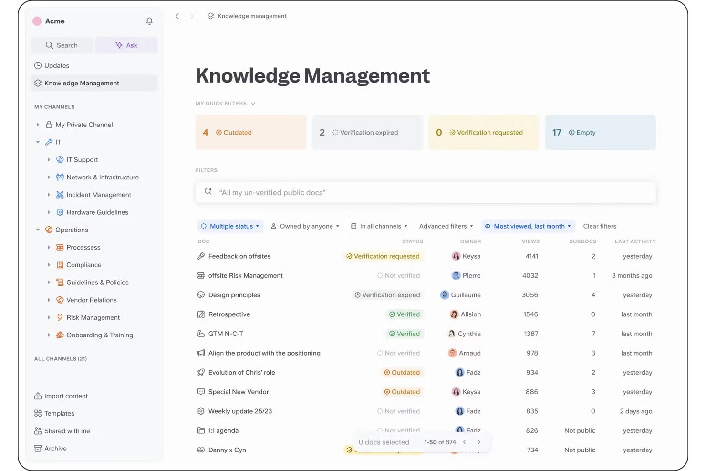Expand the Vendor Relations subtree
This screenshot has width=706, height=471.
(x=49, y=300)
